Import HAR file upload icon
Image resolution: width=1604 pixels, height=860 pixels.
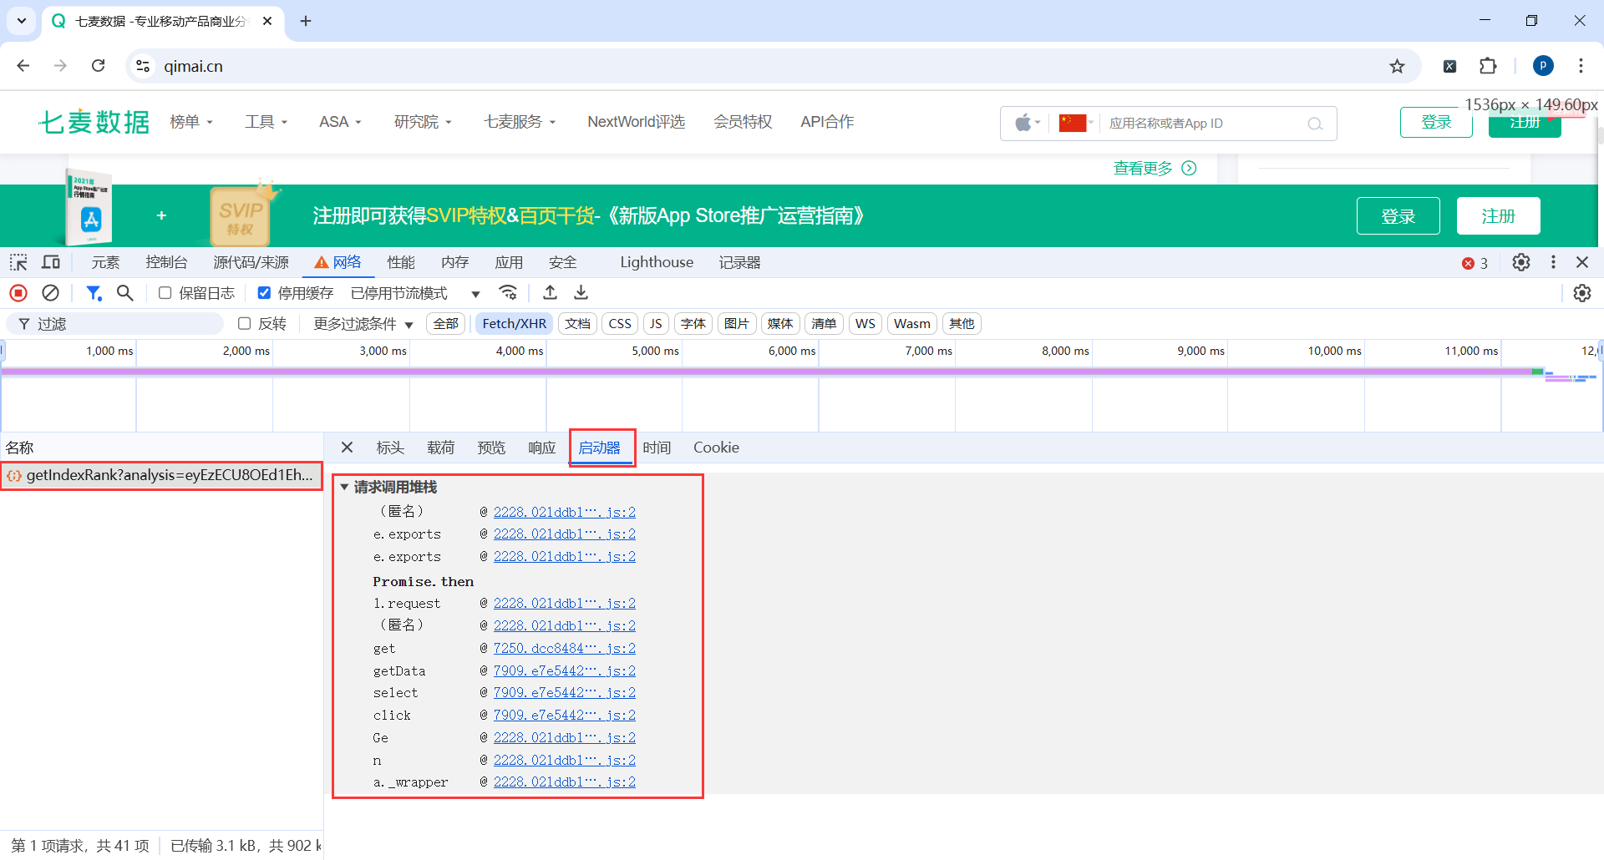pyautogui.click(x=550, y=292)
